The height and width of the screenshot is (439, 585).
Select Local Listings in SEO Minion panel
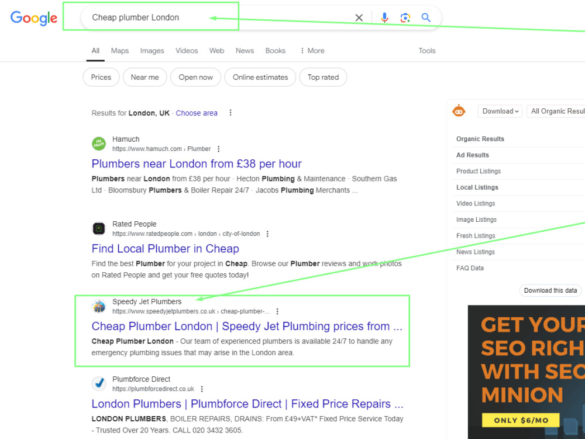(477, 187)
